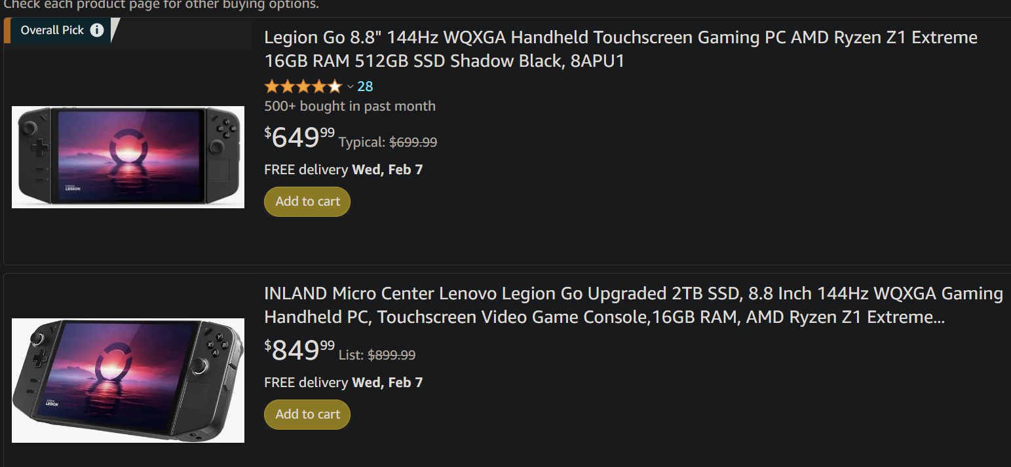Add the INLAND 2TB Legion Go to cart
Viewport: 1011px width, 467px height.
point(307,415)
